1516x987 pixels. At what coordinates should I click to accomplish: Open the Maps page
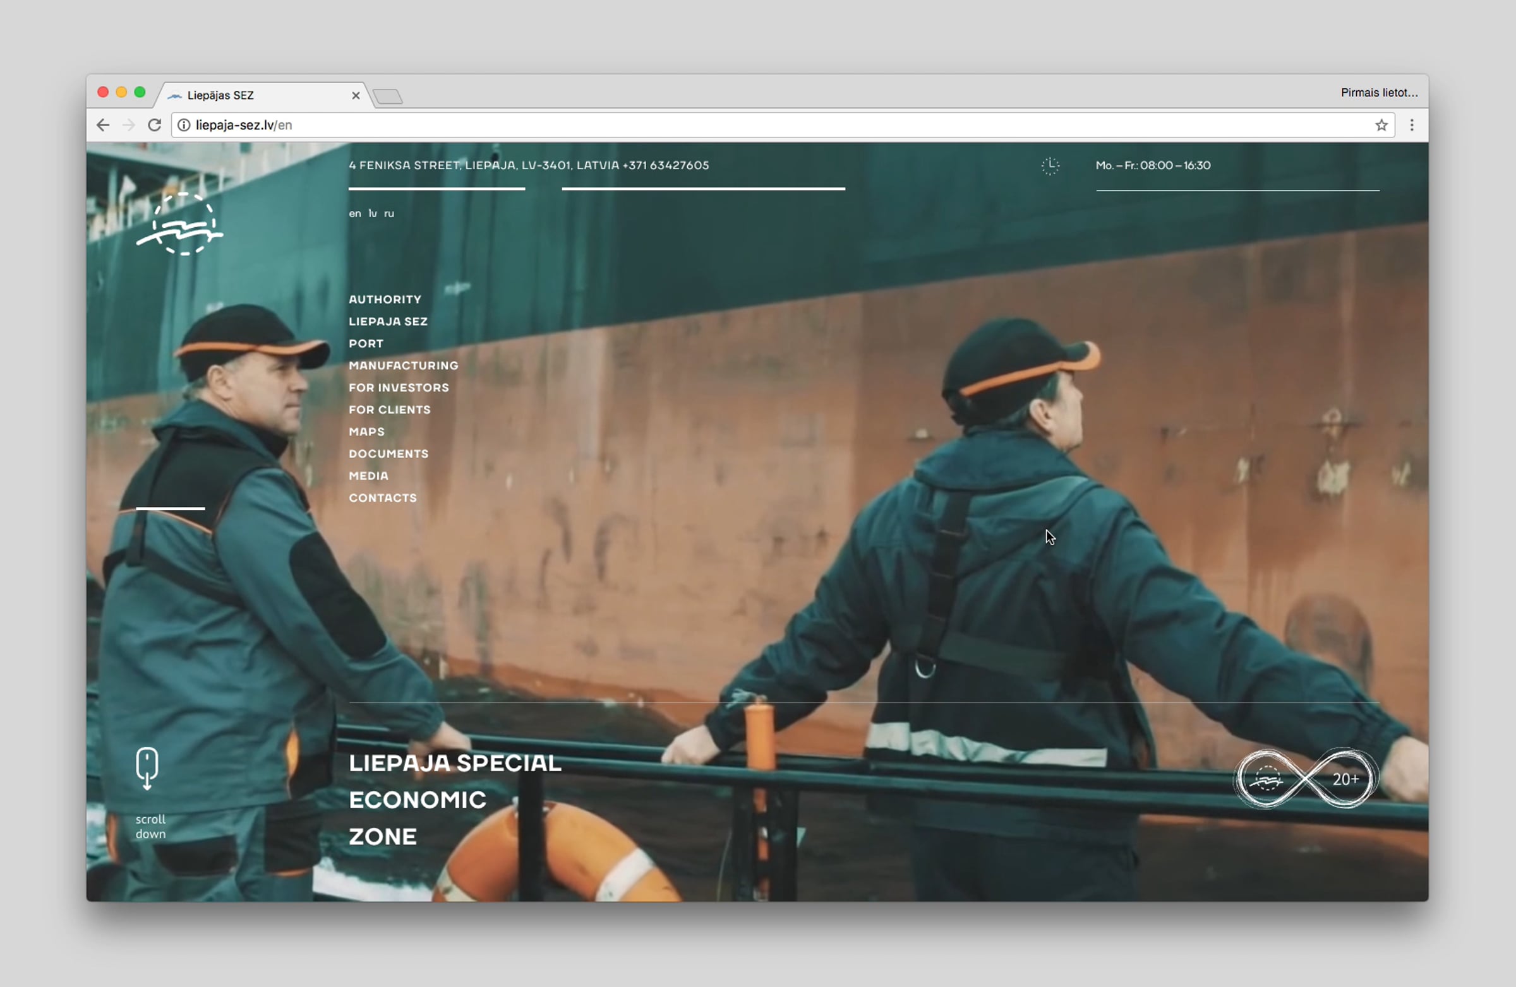tap(367, 432)
